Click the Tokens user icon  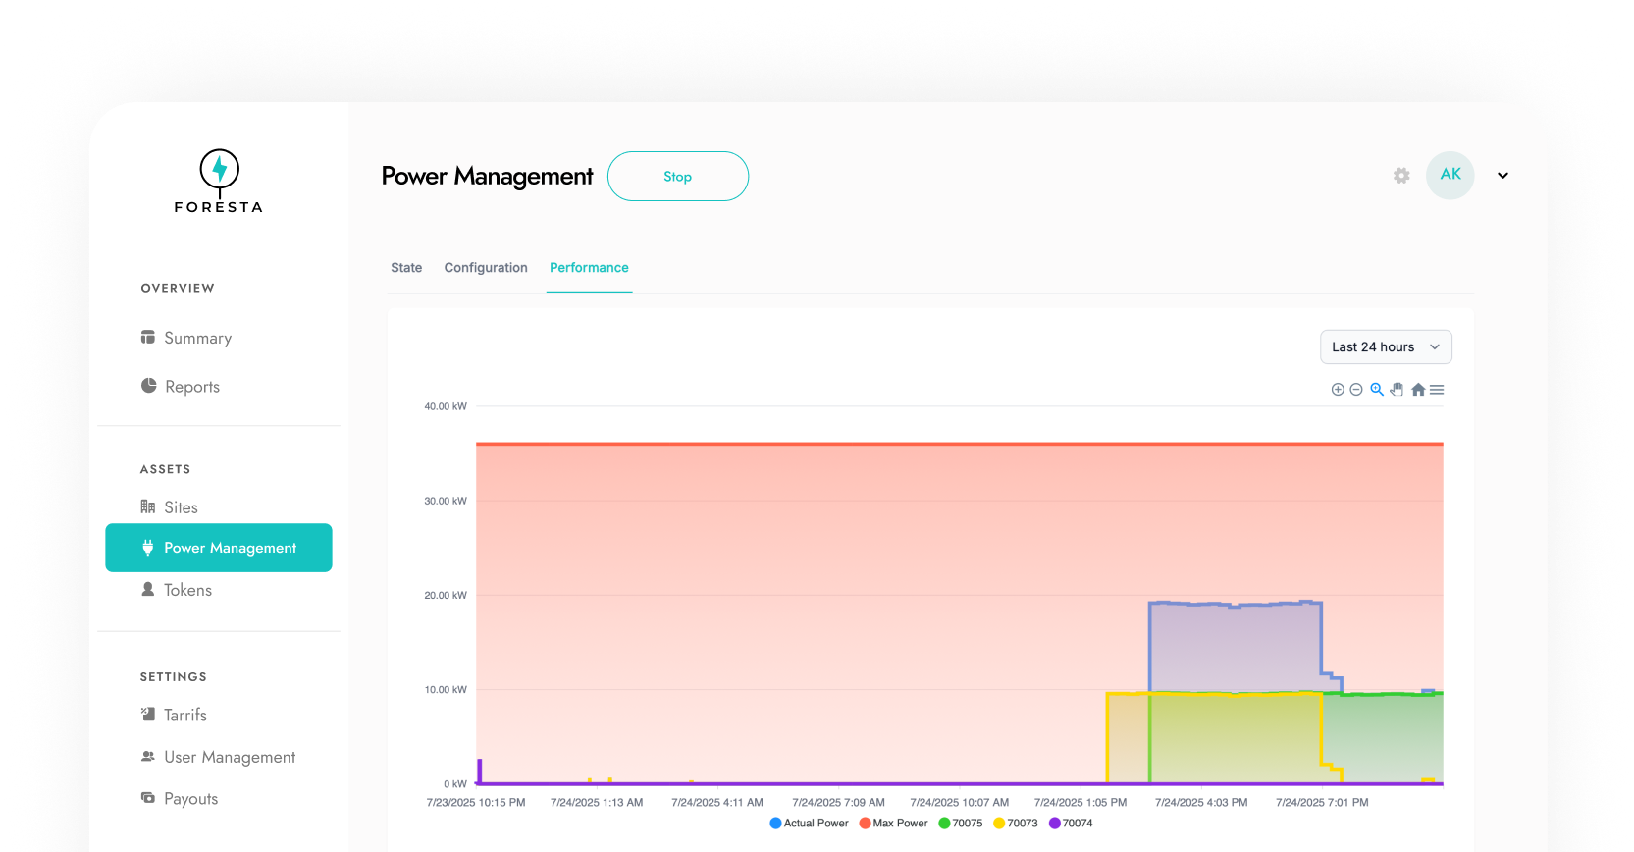coord(148,589)
